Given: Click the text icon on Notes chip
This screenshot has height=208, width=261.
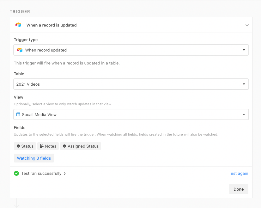Looking at the screenshot, I should click(x=42, y=146).
